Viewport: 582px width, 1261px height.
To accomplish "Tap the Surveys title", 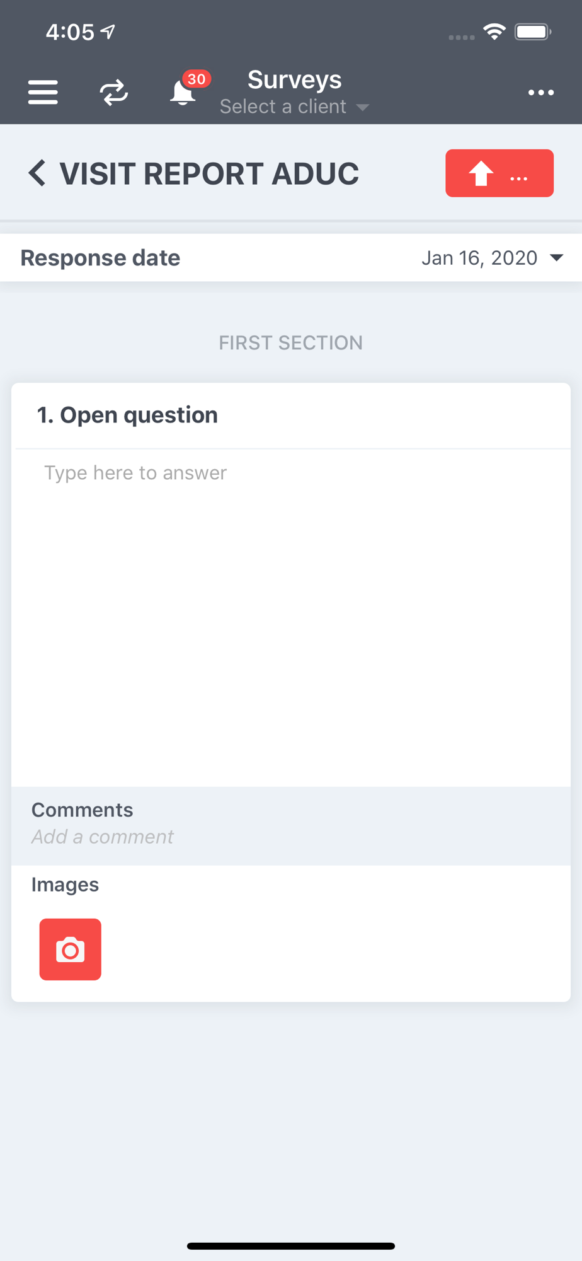I will 294,79.
